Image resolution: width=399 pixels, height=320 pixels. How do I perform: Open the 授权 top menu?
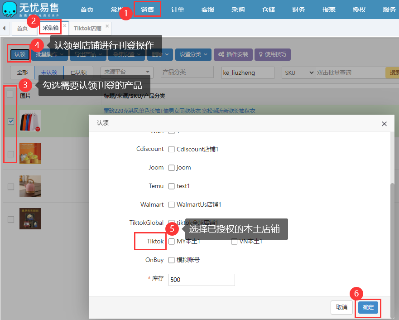pos(359,10)
